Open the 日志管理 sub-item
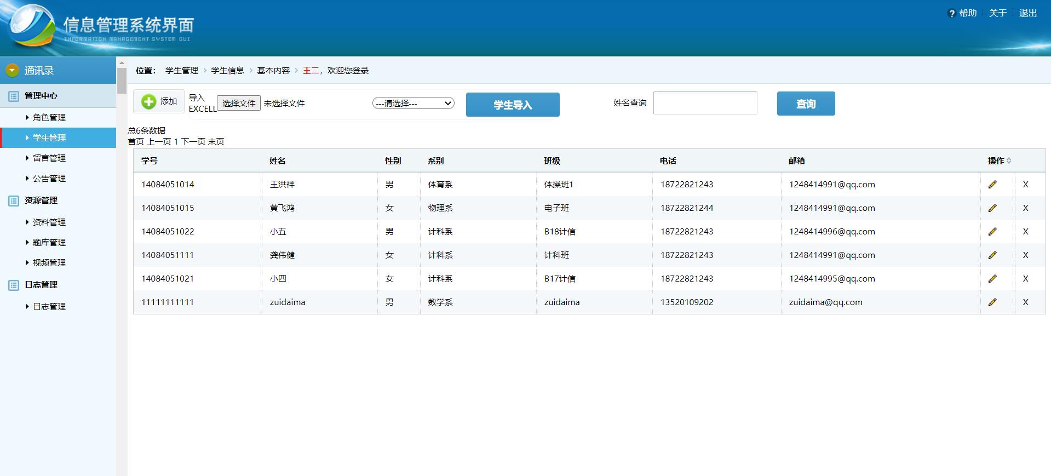Screen dimensions: 1051x476 [x=49, y=306]
